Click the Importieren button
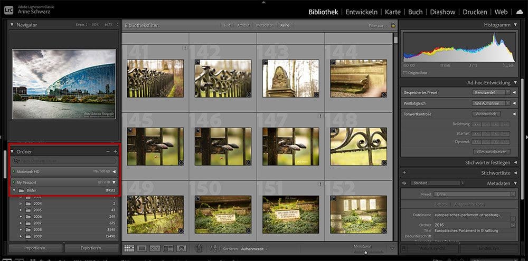 pos(36,248)
